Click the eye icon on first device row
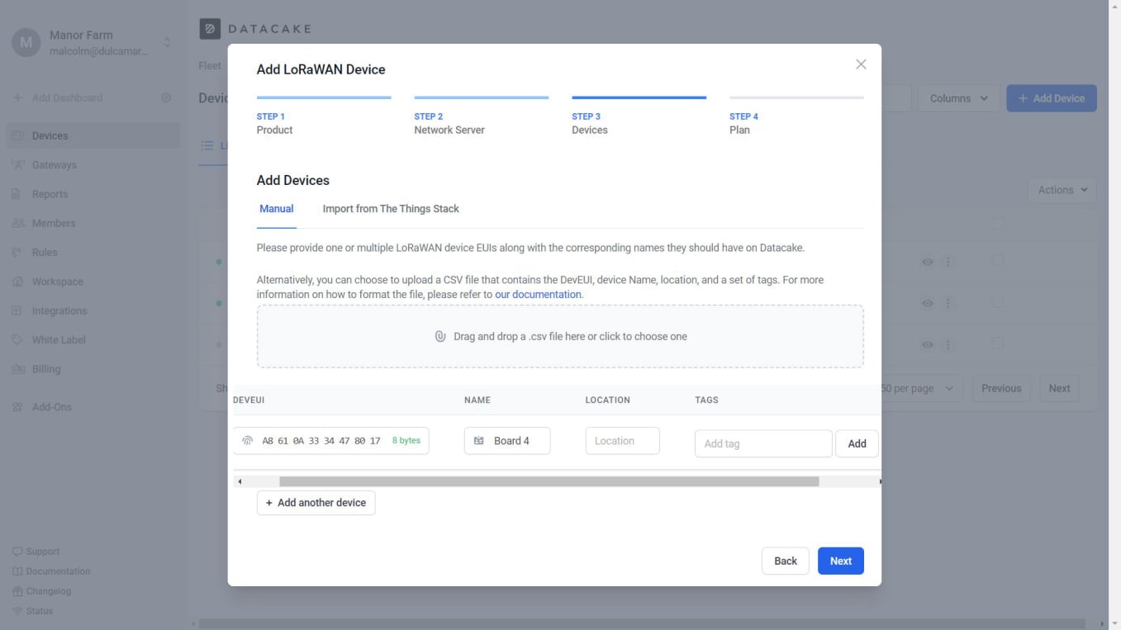 [928, 262]
